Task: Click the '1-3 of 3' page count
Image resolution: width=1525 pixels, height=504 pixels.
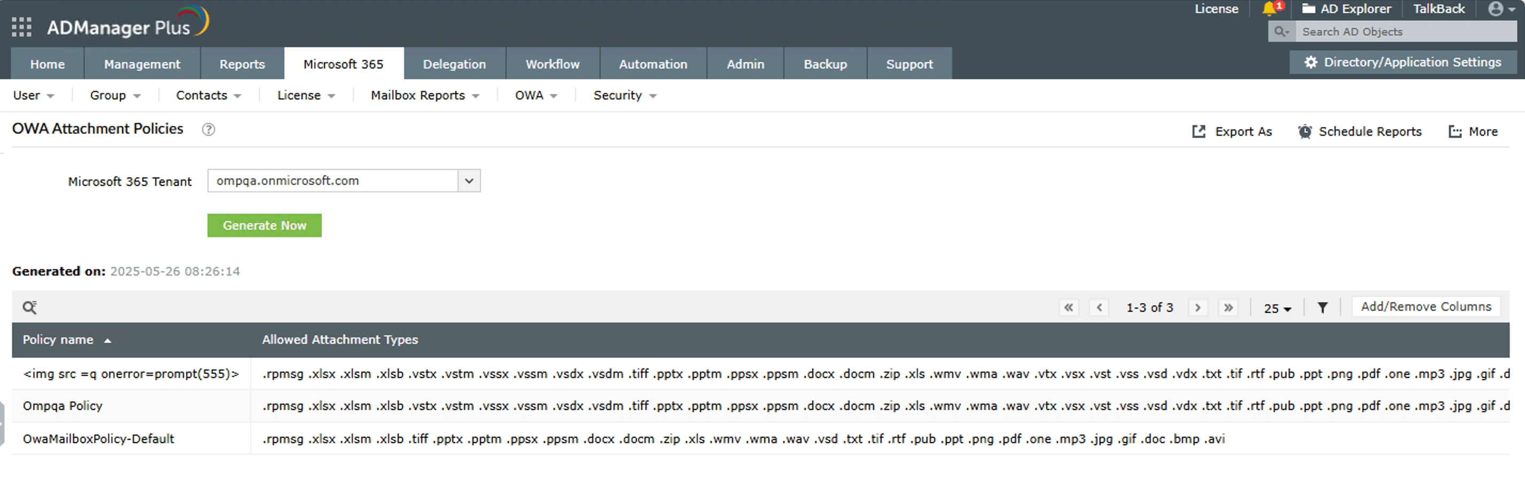Action: 1149,308
